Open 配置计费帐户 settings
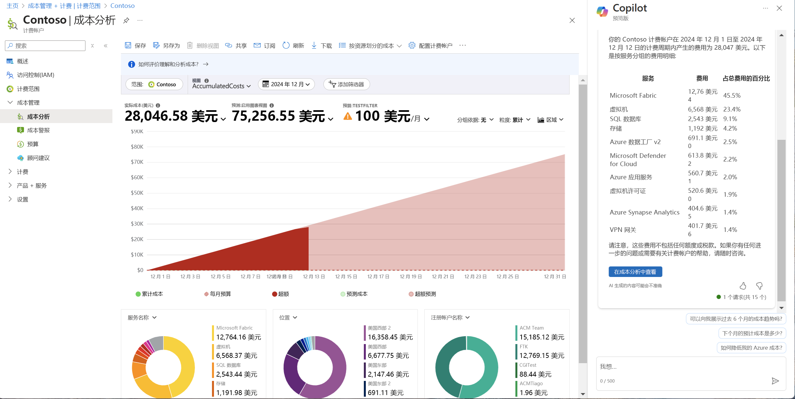This screenshot has height=399, width=795. [x=434, y=45]
